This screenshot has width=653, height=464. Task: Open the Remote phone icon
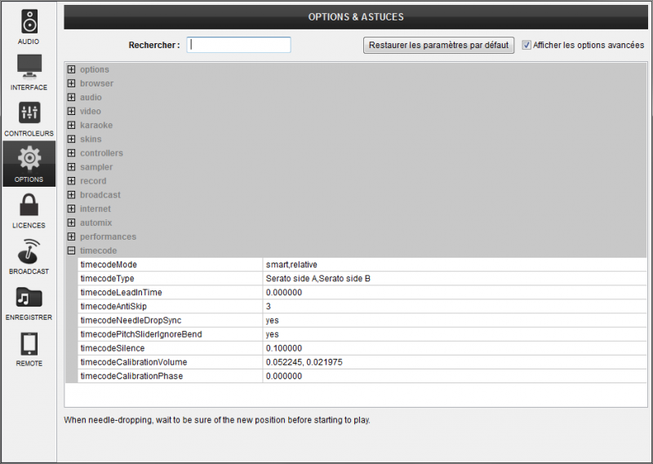tap(29, 343)
